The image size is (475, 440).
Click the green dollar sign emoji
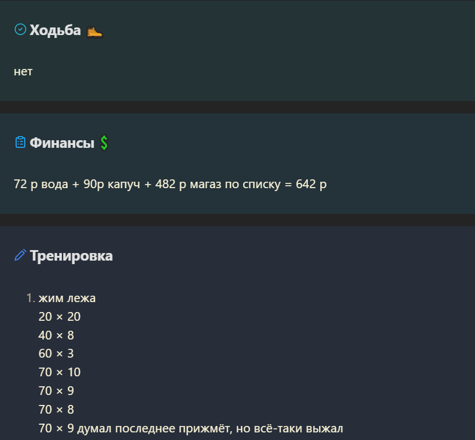click(104, 143)
